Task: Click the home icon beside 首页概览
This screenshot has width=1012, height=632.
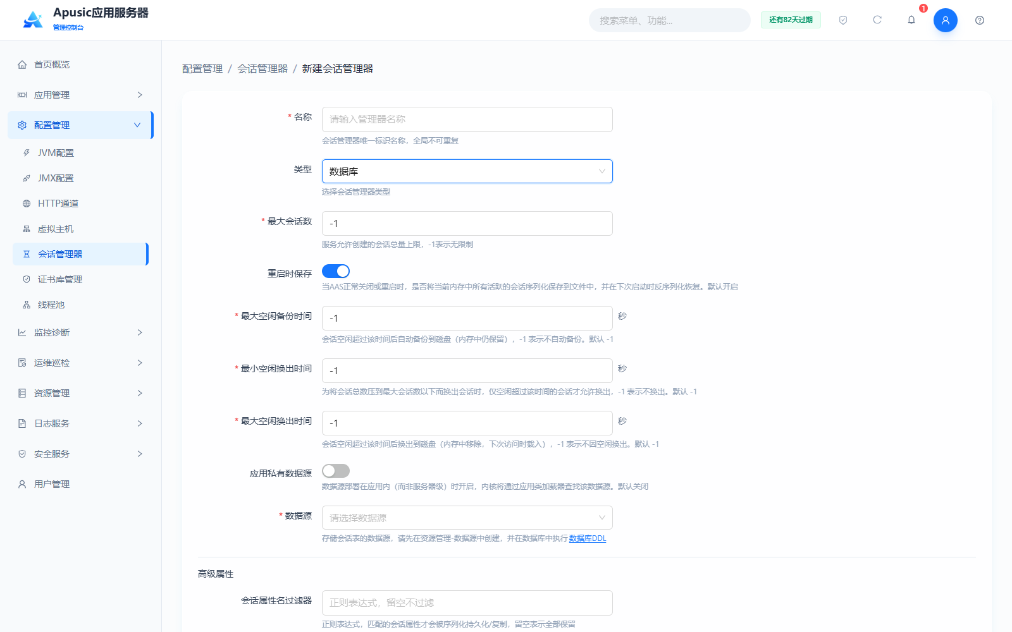Action: 22,64
